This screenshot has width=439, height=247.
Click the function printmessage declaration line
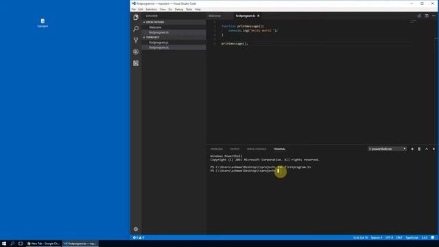pyautogui.click(x=242, y=26)
